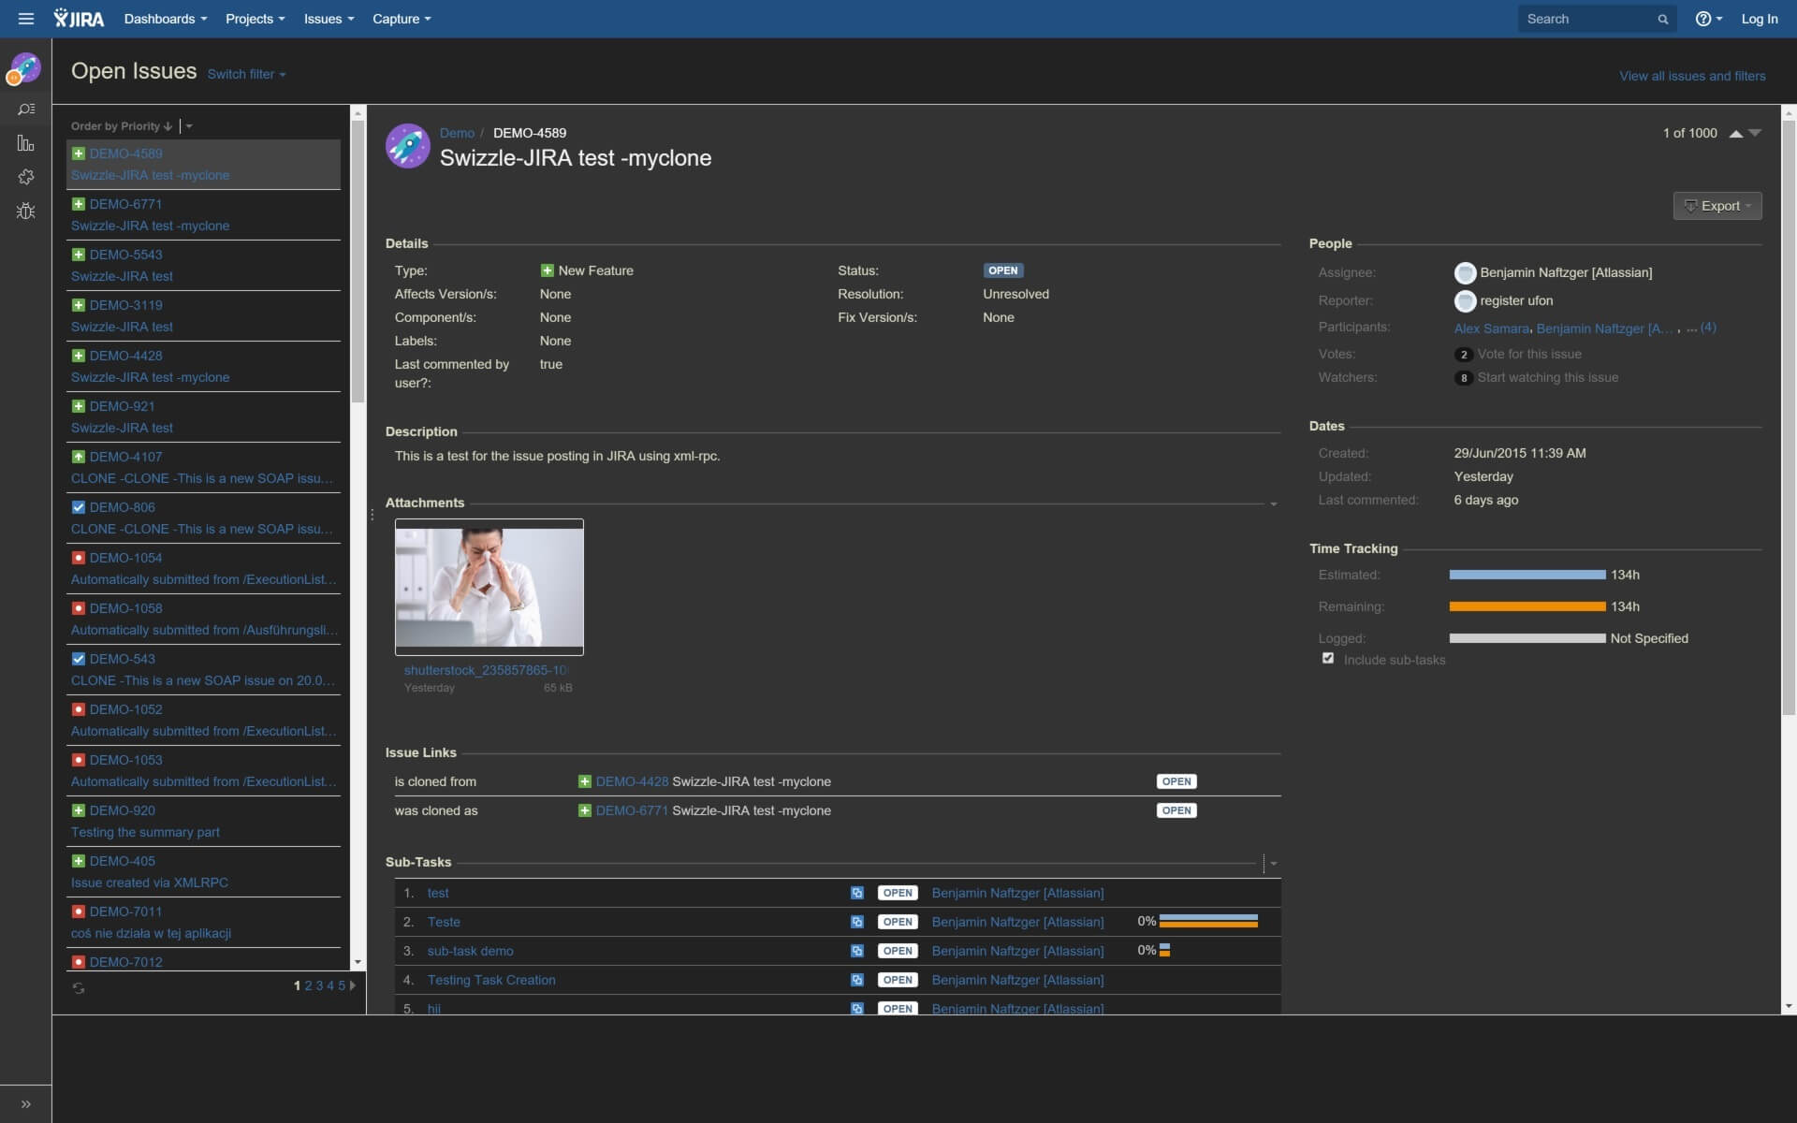The height and width of the screenshot is (1123, 1797).
Task: Open the order-by field dropdown arrow
Action: coord(189,126)
